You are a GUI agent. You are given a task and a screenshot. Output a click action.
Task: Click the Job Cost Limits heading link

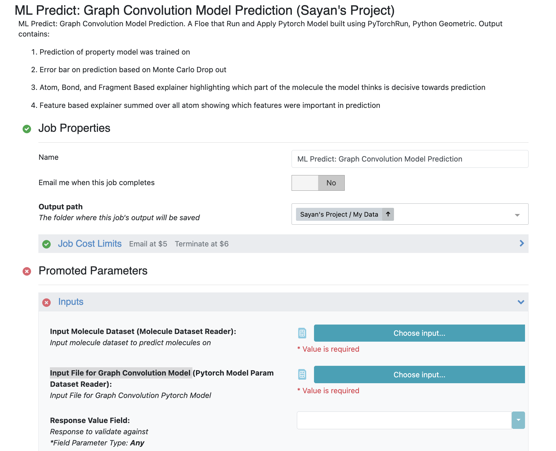point(90,244)
